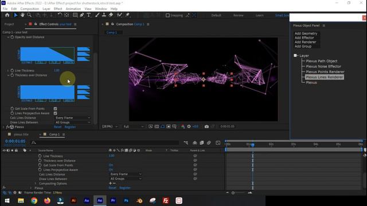Open Draw Lines Between dropdown in Effect Controls

pyautogui.click(x=73, y=122)
